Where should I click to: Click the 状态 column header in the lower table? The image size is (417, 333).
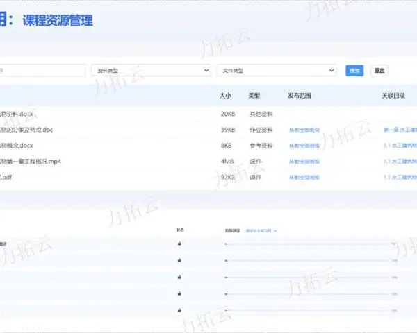point(180,230)
